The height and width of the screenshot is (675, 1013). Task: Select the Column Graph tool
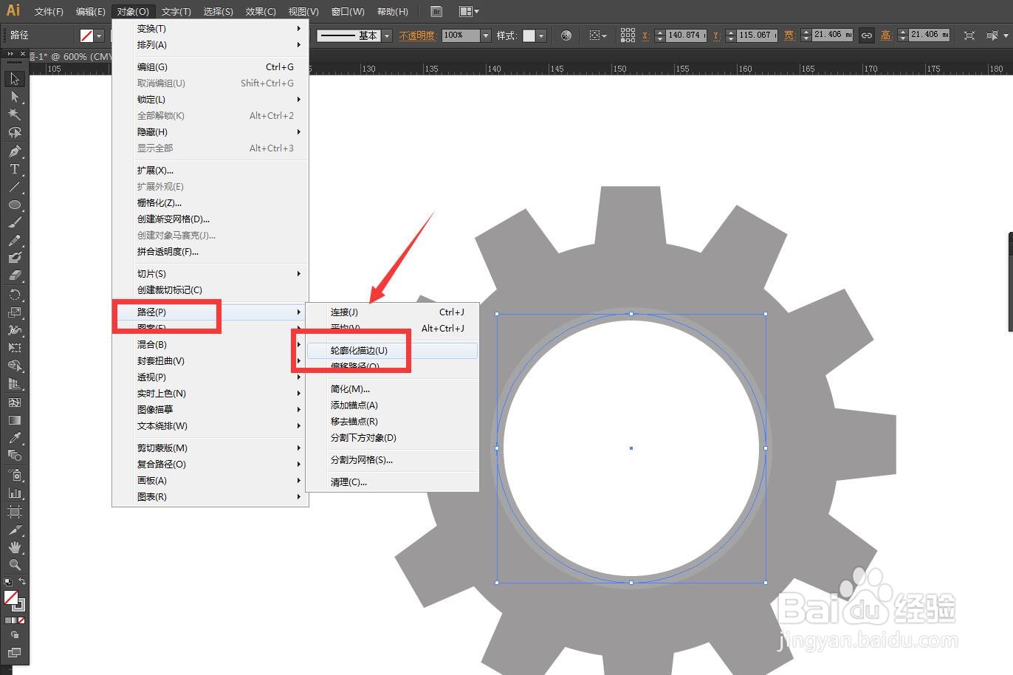[14, 493]
